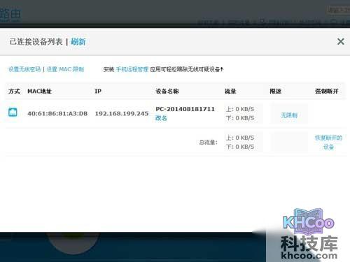The width and height of the screenshot is (350, 262).
Task: Click the 设备名称 column header
Action: point(167,91)
